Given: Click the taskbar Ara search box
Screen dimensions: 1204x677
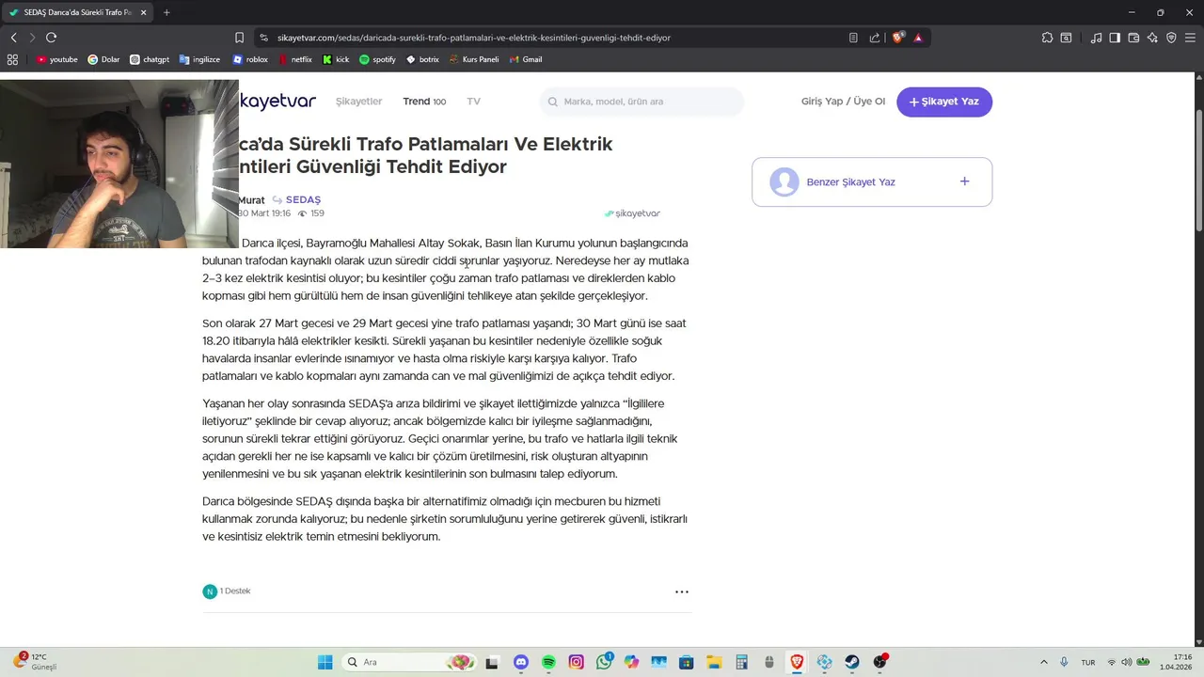Looking at the screenshot, I should (409, 662).
